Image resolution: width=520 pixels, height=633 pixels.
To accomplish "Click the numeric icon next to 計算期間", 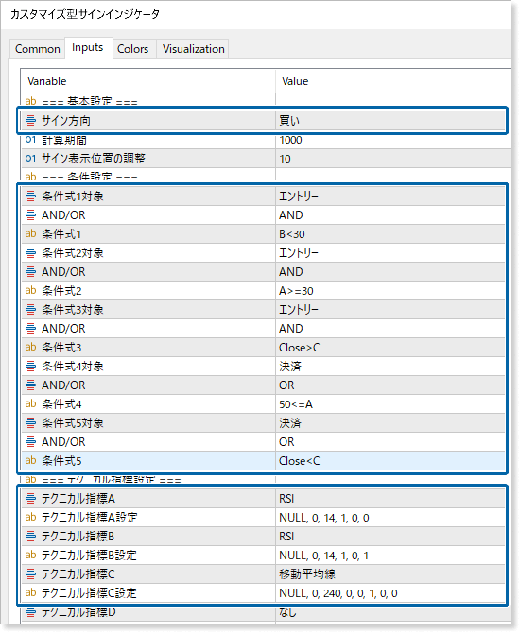I will 31,139.
